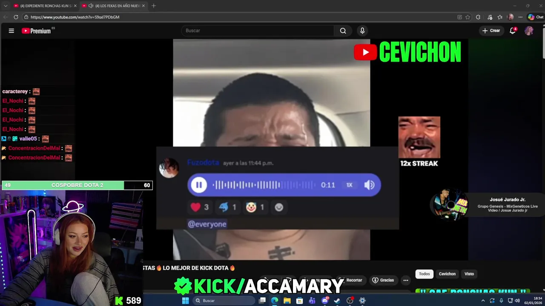545x306 pixels.
Task: Open OBS Studio from the taskbar
Action: tap(350, 300)
